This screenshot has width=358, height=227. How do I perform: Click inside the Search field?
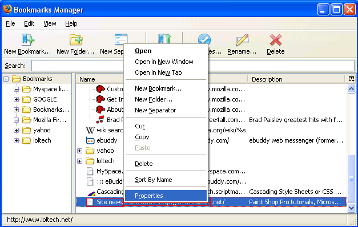[x=192, y=66]
